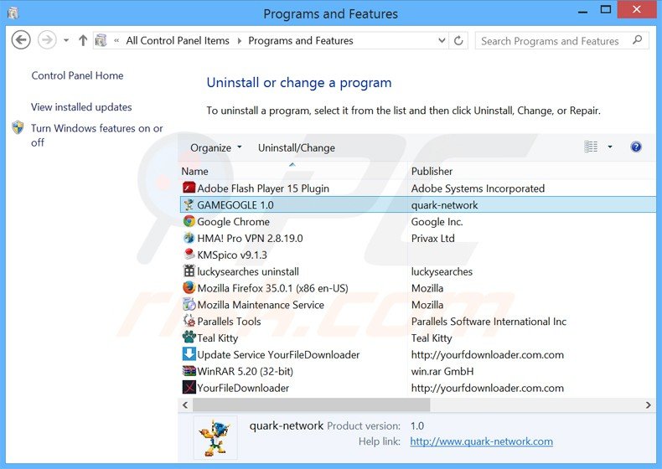The image size is (662, 469).
Task: Go up one level with Up arrow
Action: [x=83, y=40]
